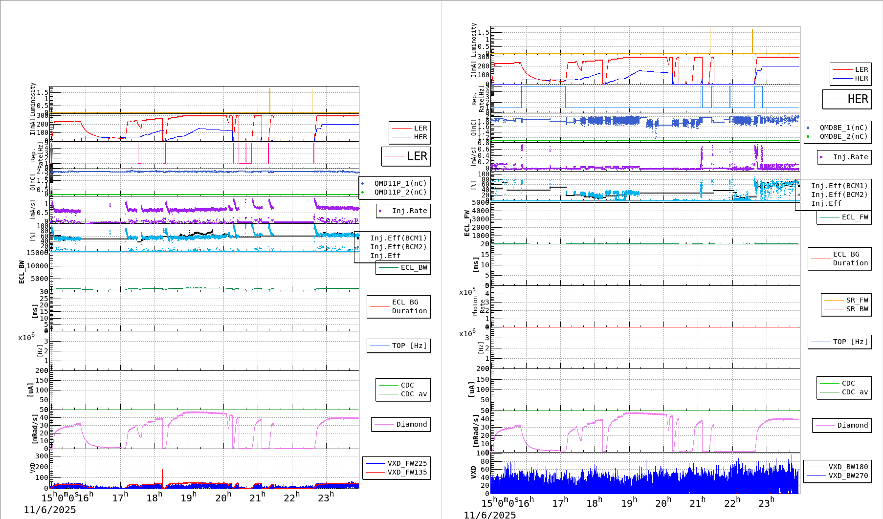Click the 11/6/2025 date under right plot
The height and width of the screenshot is (519, 883).
(x=489, y=515)
